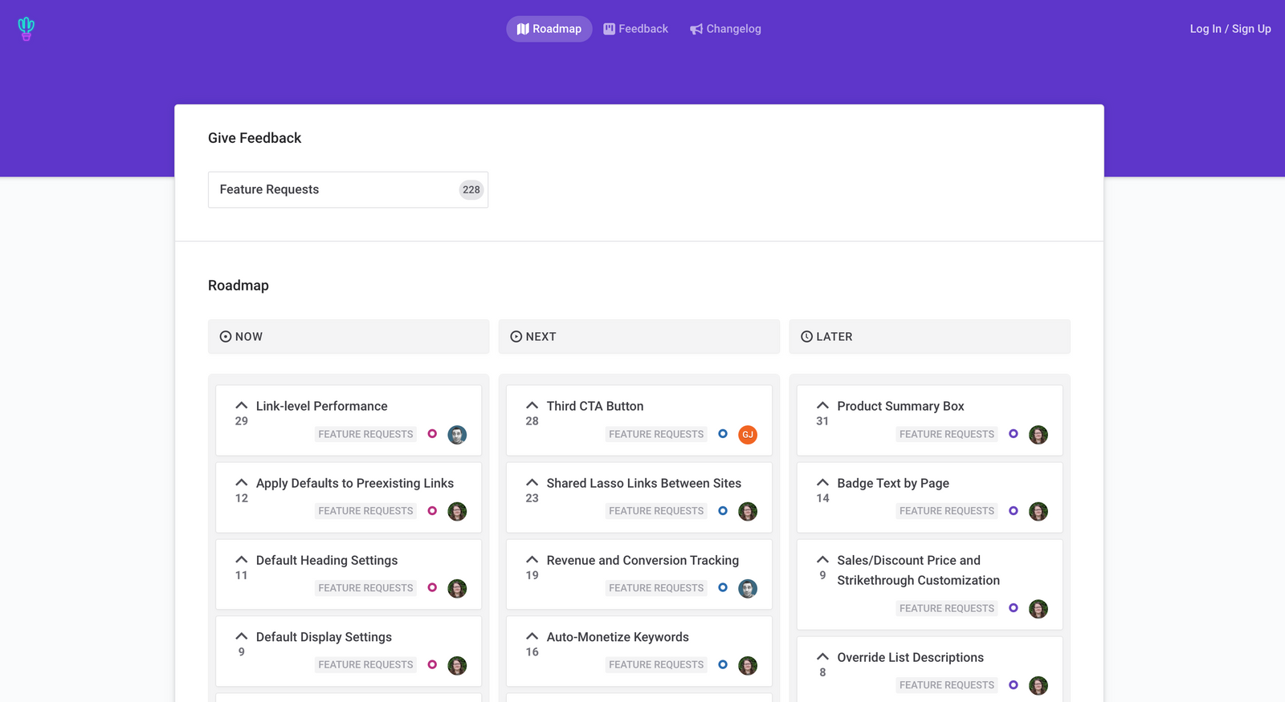1285x702 pixels.
Task: Click Feature Requests tag on Third CTA Button
Action: [x=656, y=434]
